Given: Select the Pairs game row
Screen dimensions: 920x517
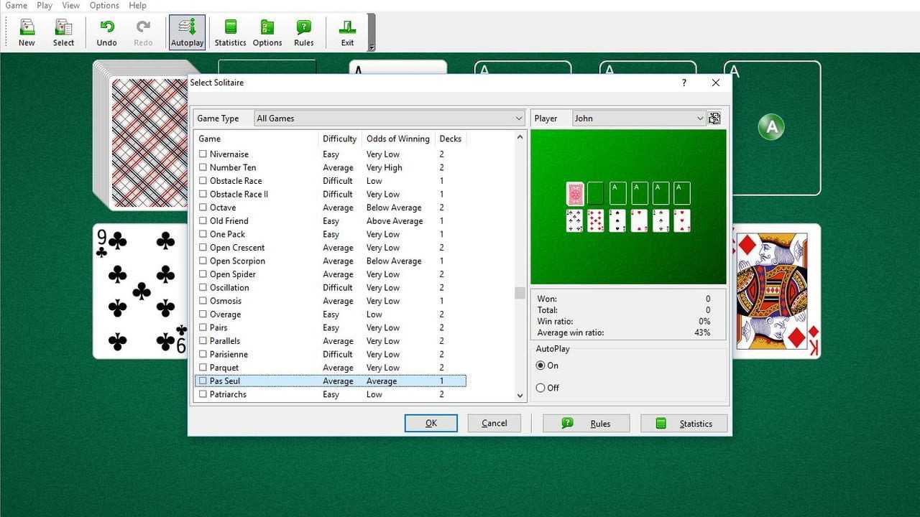Looking at the screenshot, I should point(331,327).
